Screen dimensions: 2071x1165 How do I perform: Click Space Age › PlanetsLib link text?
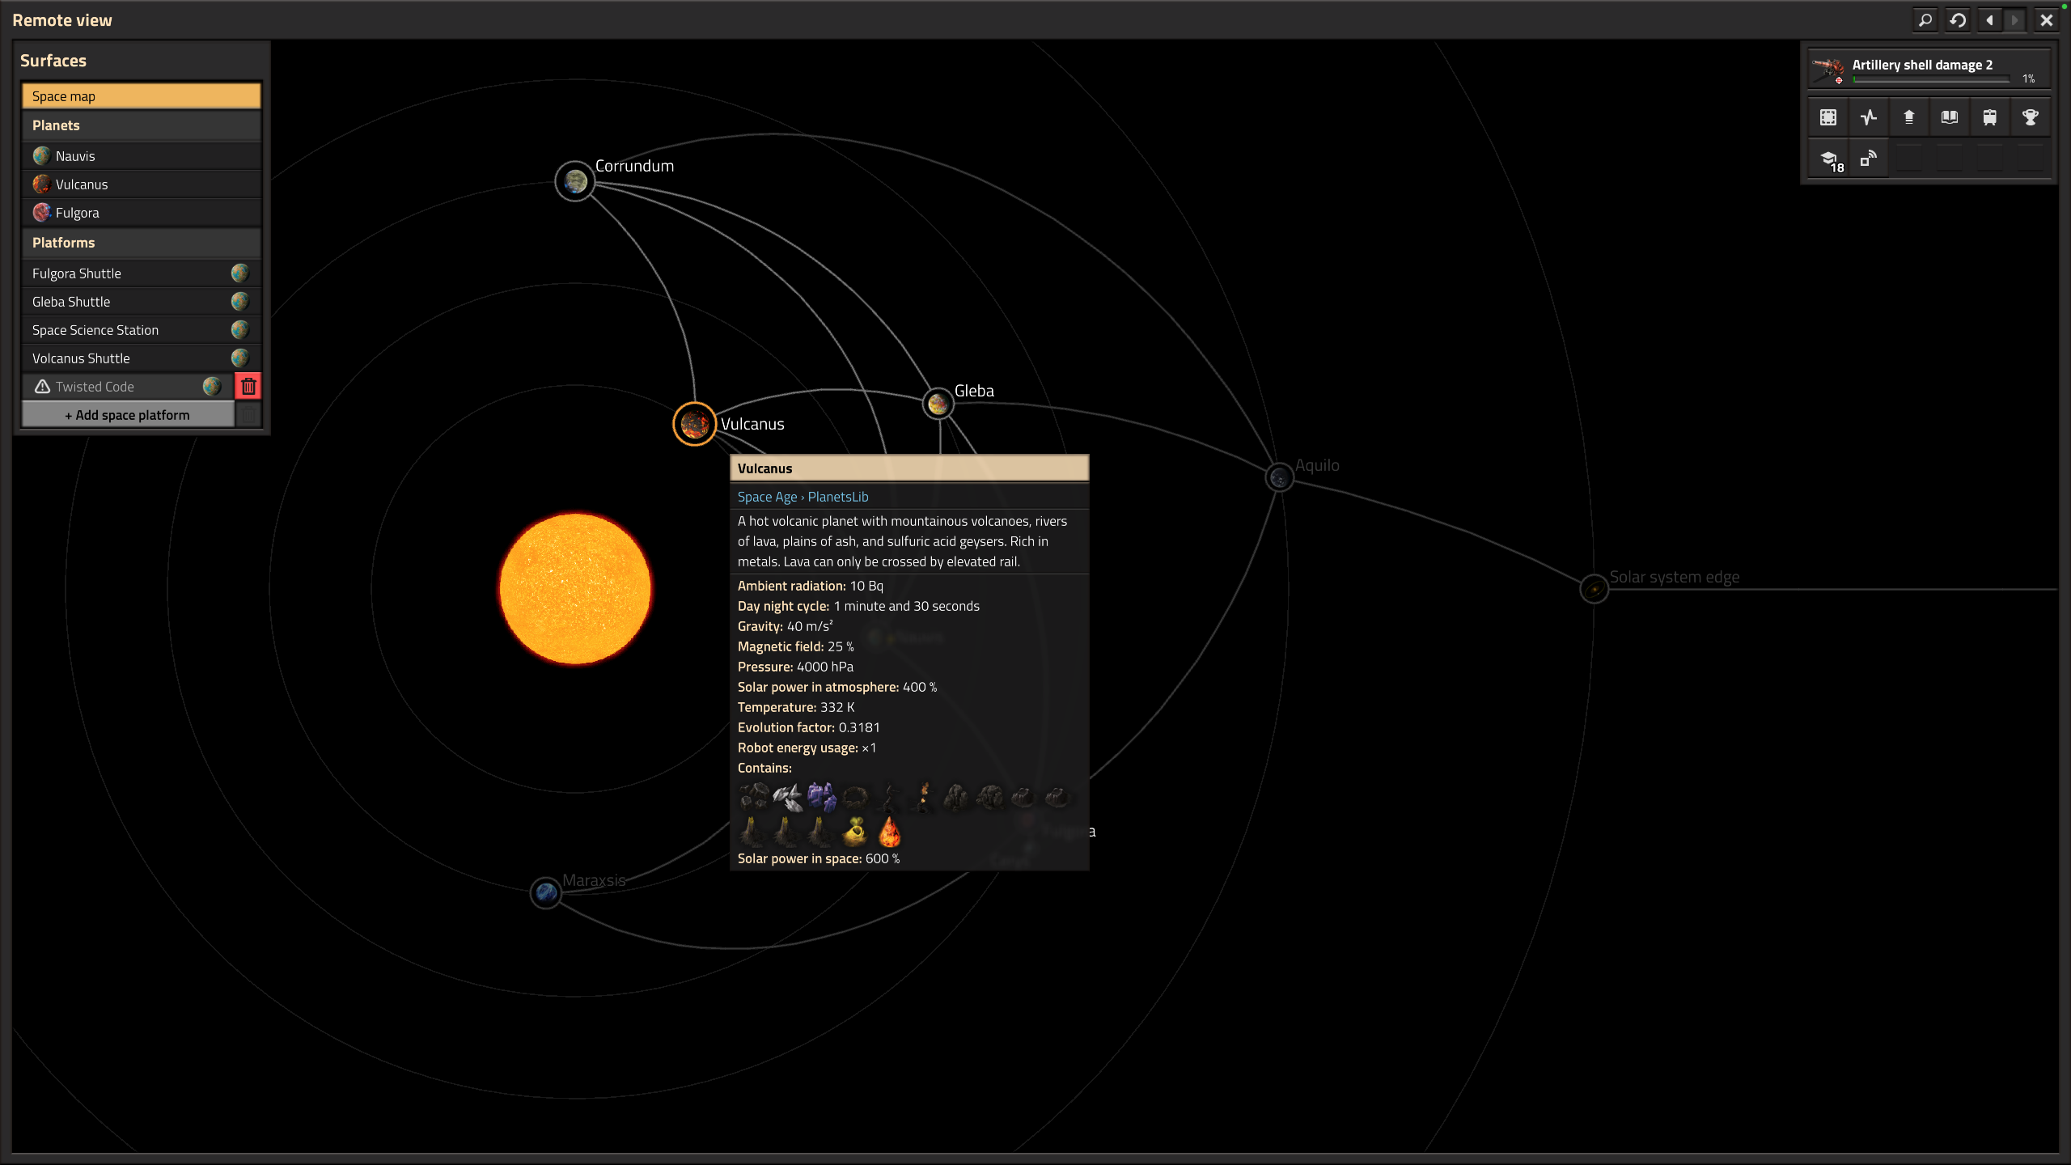click(803, 497)
